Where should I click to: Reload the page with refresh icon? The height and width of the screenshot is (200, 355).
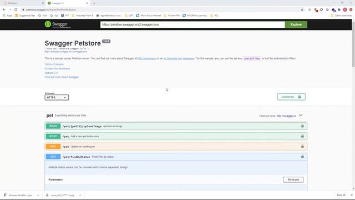coord(16,10)
